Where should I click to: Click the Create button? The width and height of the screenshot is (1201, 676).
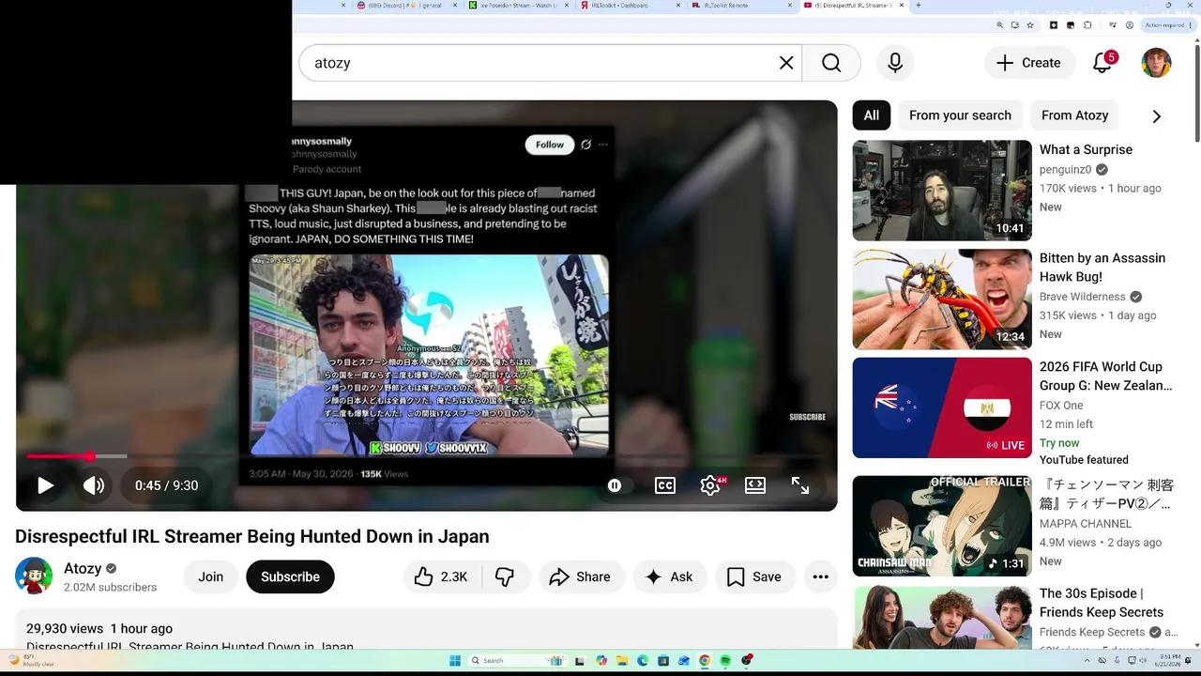coord(1029,63)
